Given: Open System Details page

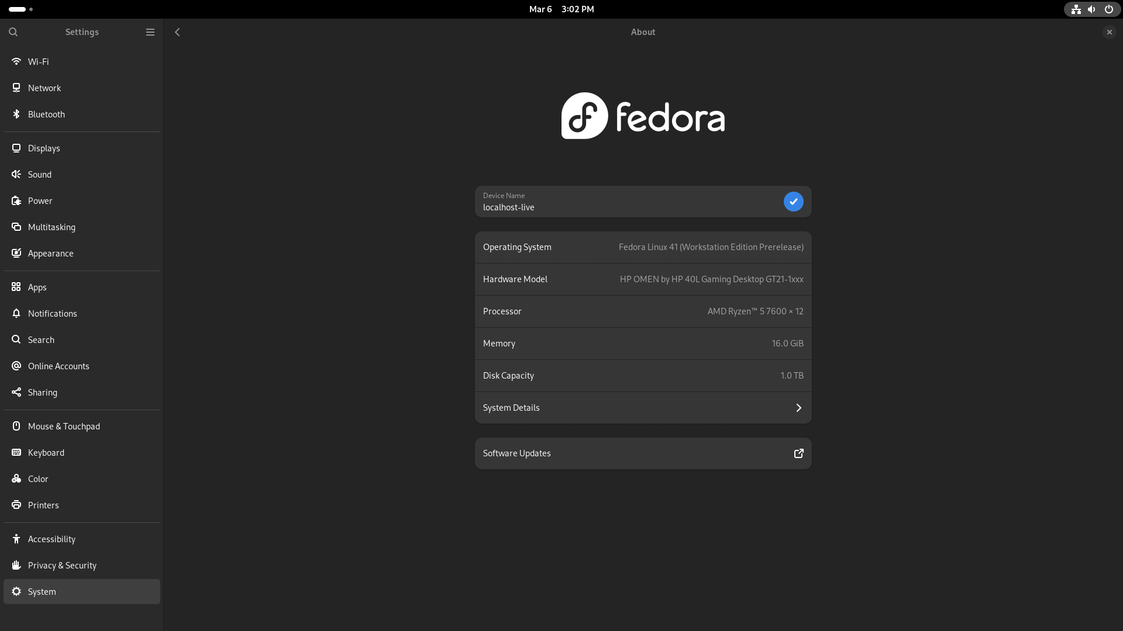Looking at the screenshot, I should click(643, 408).
